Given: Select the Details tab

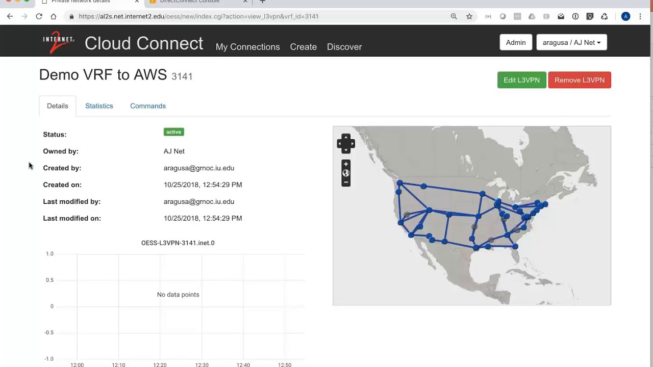Looking at the screenshot, I should point(58,106).
